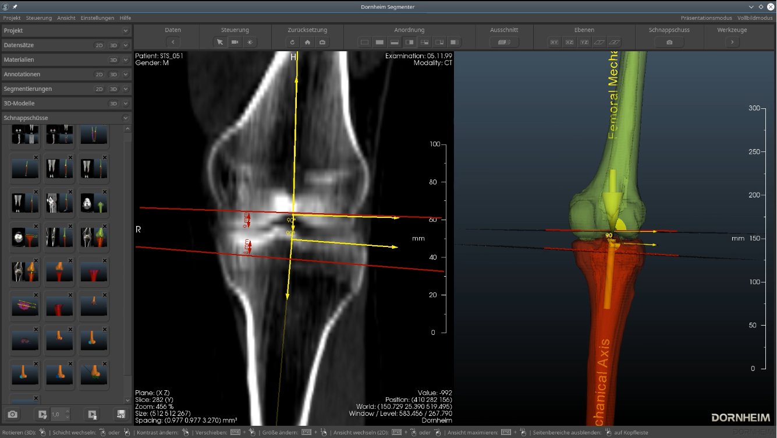Delete the snapshot with the purple cross-section
The image size is (777, 438).
coord(36,295)
